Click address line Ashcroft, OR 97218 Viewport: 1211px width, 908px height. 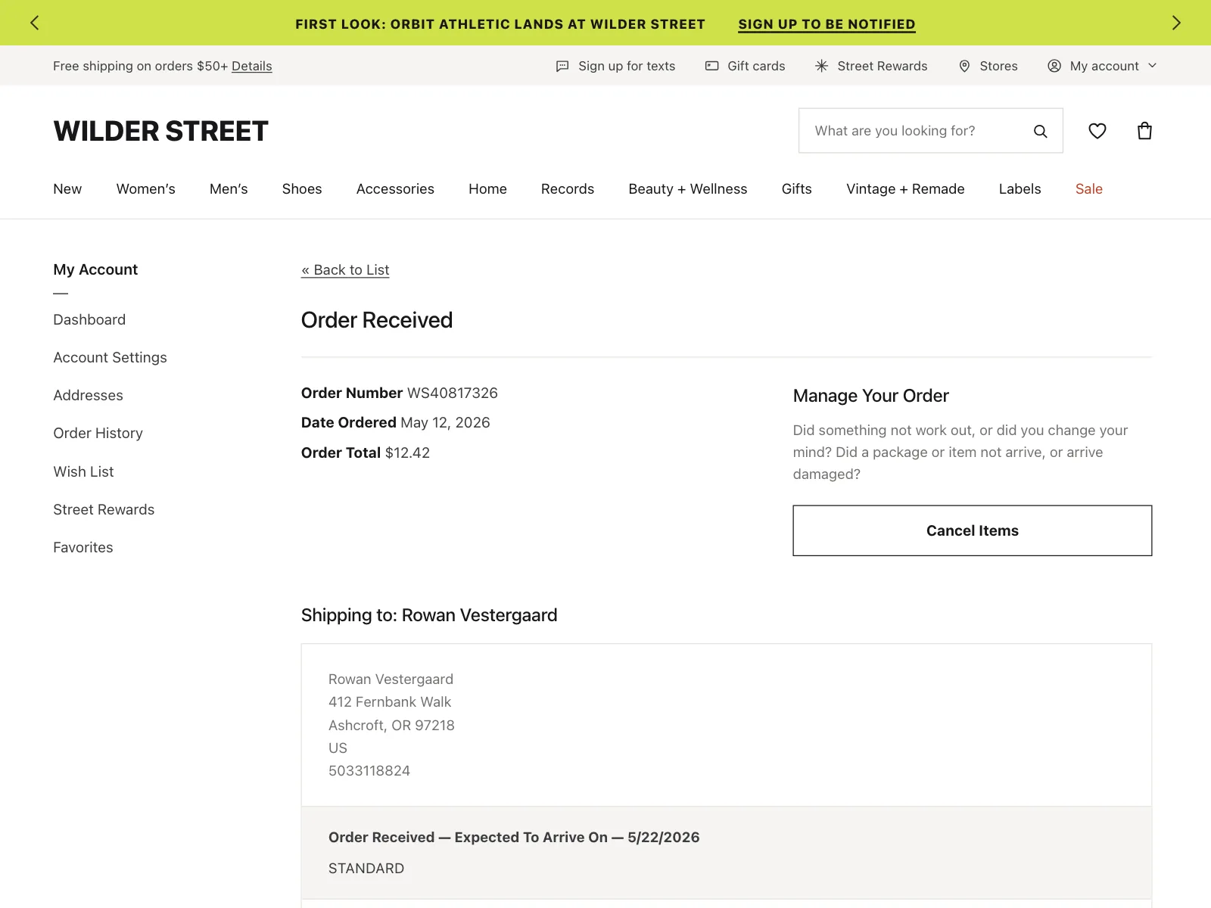pos(391,725)
